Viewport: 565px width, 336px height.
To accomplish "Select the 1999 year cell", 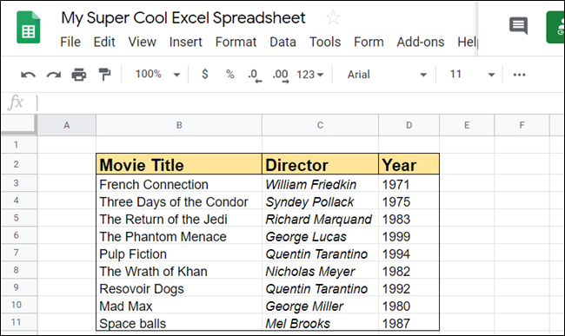I will click(x=409, y=235).
